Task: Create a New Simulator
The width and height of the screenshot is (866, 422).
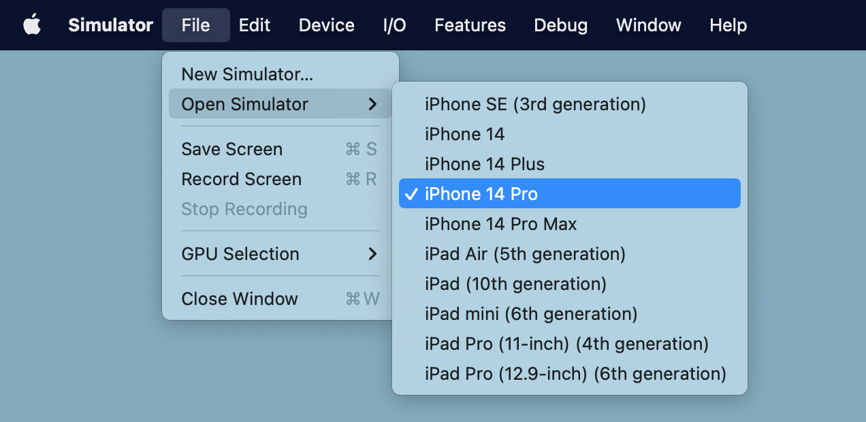Action: [246, 74]
